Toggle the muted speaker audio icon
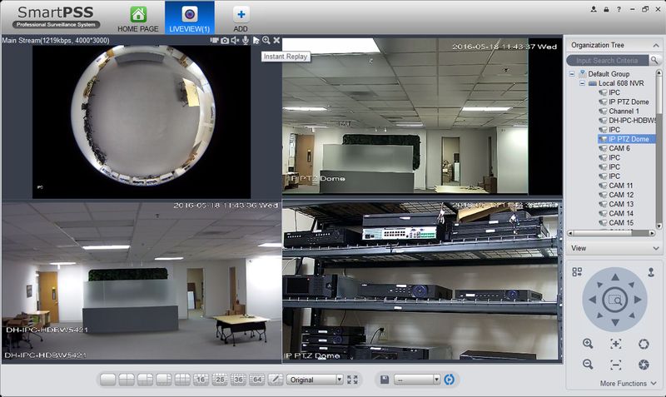This screenshot has width=666, height=397. click(x=235, y=40)
